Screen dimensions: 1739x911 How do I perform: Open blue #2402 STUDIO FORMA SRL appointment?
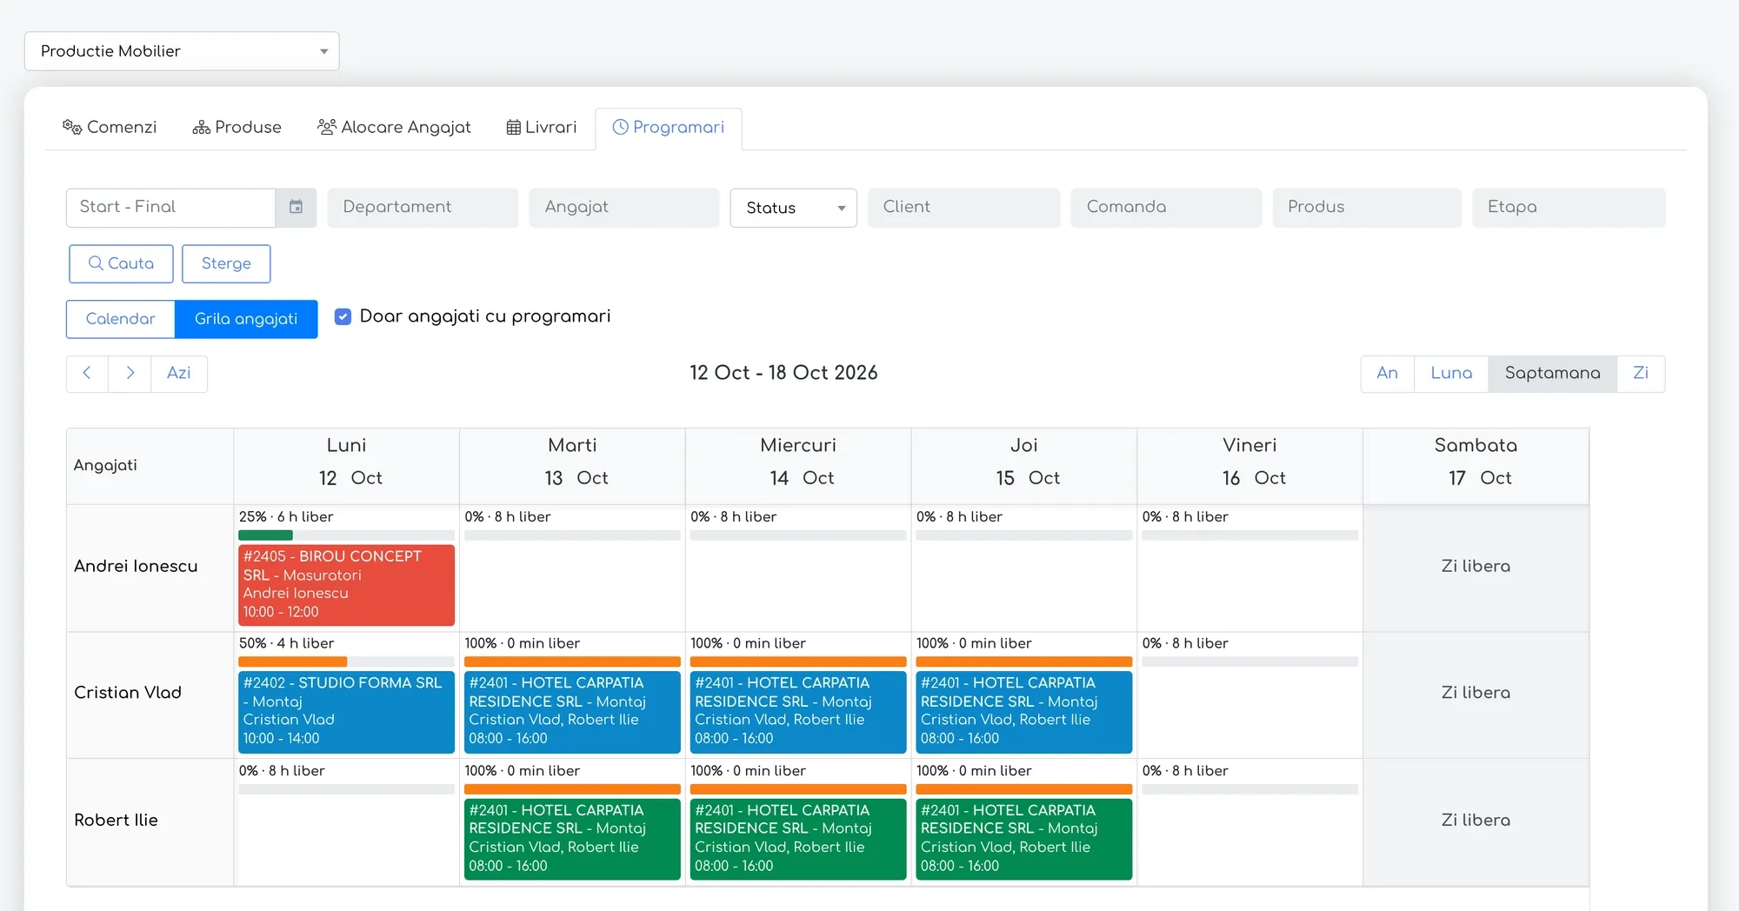[x=346, y=711]
